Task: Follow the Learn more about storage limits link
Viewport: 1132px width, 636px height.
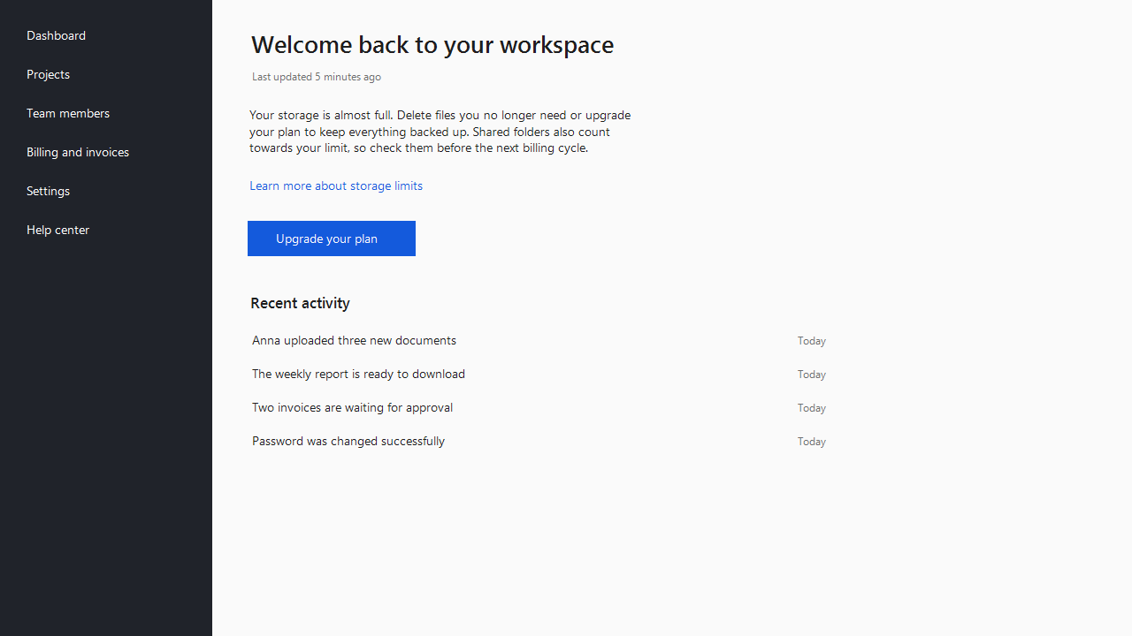Action: pyautogui.click(x=336, y=185)
